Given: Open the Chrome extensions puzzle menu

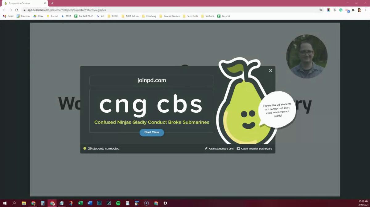Looking at the screenshot, I should pyautogui.click(x=353, y=10).
